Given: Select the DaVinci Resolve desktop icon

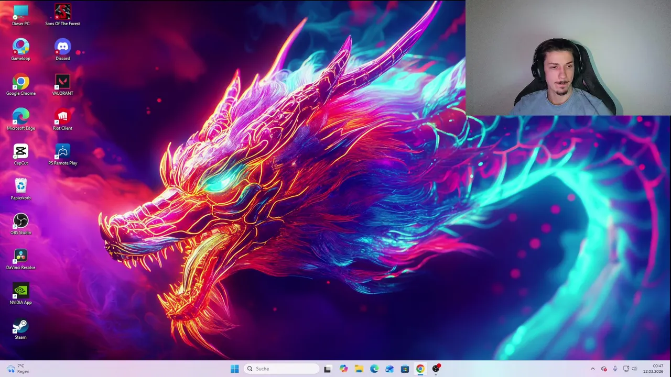Looking at the screenshot, I should pyautogui.click(x=21, y=259).
